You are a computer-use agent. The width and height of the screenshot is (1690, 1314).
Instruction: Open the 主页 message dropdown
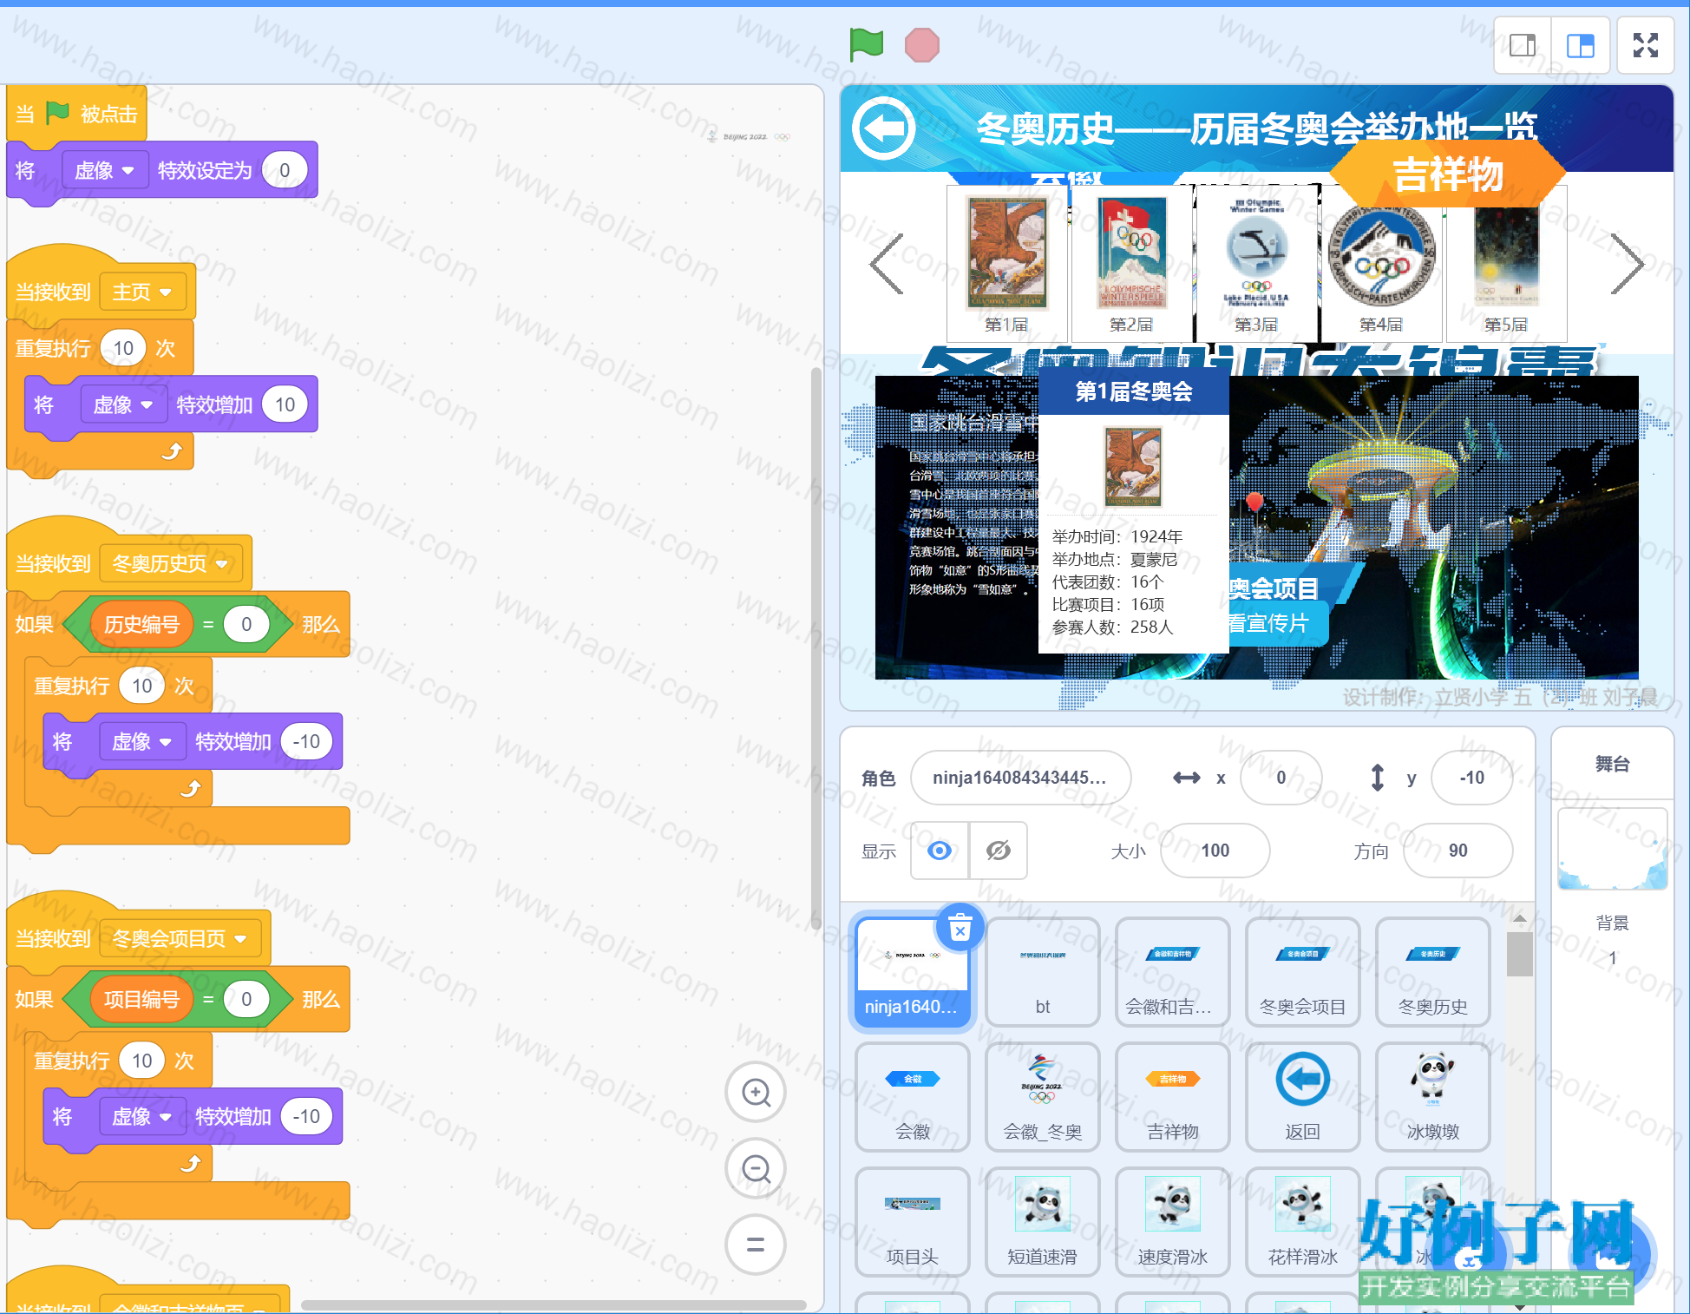click(142, 292)
